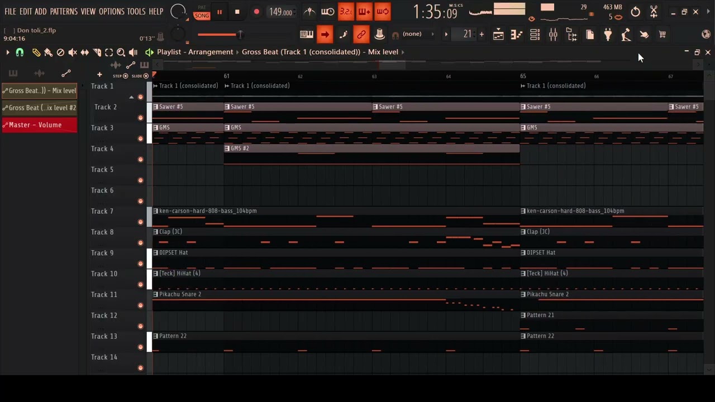This screenshot has width=715, height=402.
Task: Toggle step editing mode icon
Action: pos(343,35)
